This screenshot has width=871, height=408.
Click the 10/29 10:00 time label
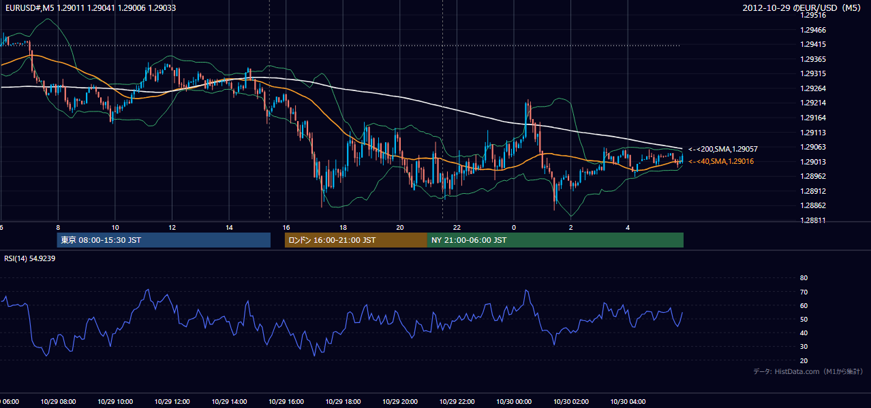tap(115, 402)
